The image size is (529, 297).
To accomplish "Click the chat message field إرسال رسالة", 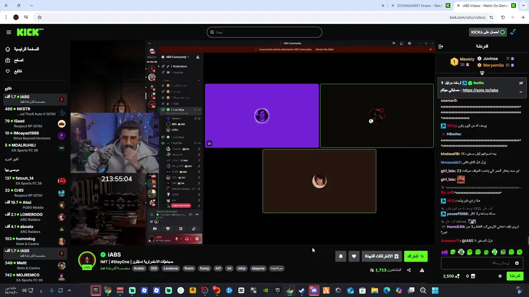I will coord(482,263).
